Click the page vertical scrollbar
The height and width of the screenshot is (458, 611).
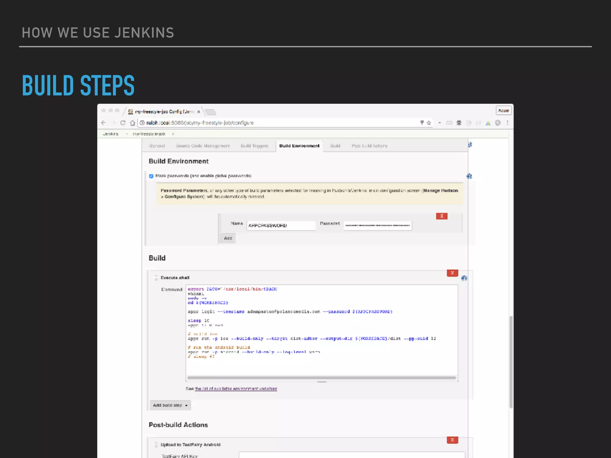(x=511, y=362)
